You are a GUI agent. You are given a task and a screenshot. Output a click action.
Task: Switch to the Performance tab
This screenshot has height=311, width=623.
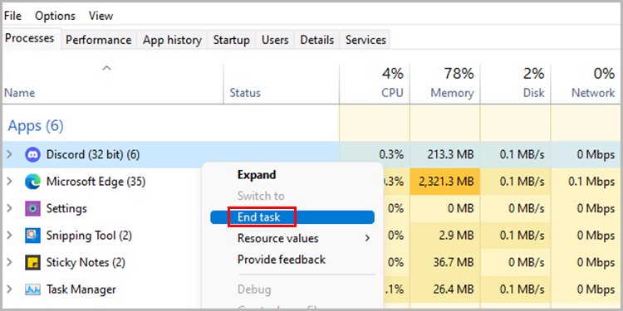click(x=99, y=40)
